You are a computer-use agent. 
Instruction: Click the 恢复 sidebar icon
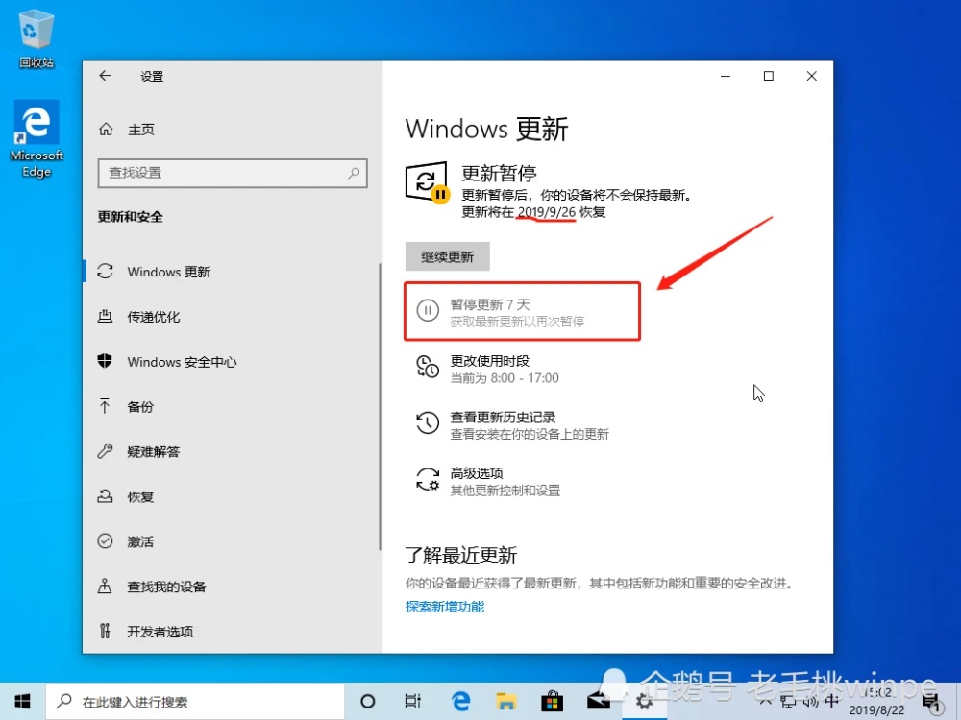(x=105, y=496)
